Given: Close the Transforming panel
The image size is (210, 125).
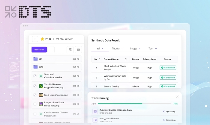Looking at the screenshot, I should [177, 97].
